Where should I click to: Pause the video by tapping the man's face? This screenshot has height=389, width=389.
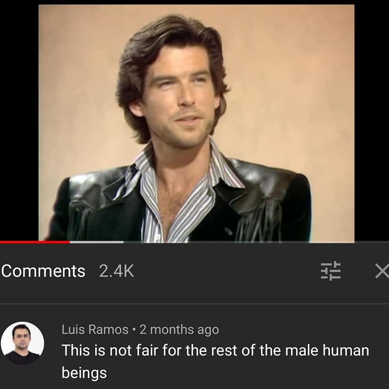[x=179, y=94]
